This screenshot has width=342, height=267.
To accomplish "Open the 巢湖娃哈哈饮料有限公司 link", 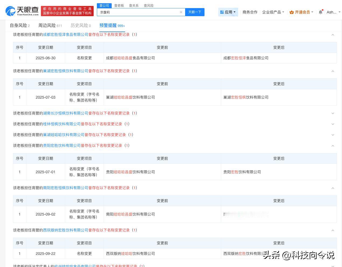I will [x=64, y=135].
